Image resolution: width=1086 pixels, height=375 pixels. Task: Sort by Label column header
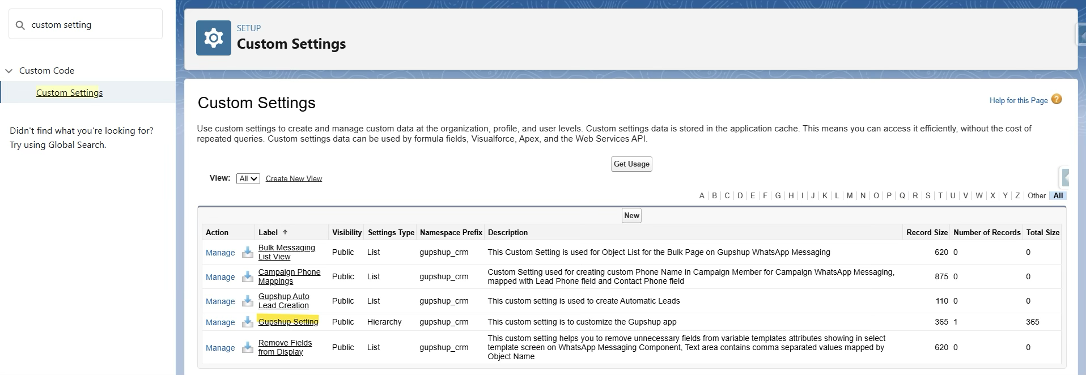tap(268, 232)
